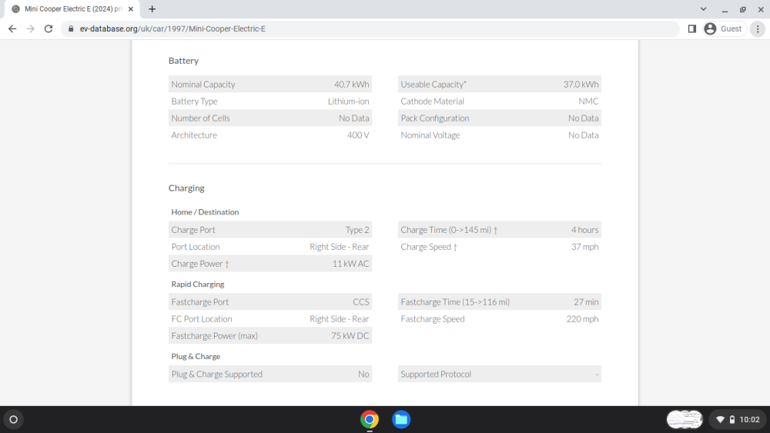
Task: Select the Mini Cooper Electric E tab
Action: click(72, 8)
